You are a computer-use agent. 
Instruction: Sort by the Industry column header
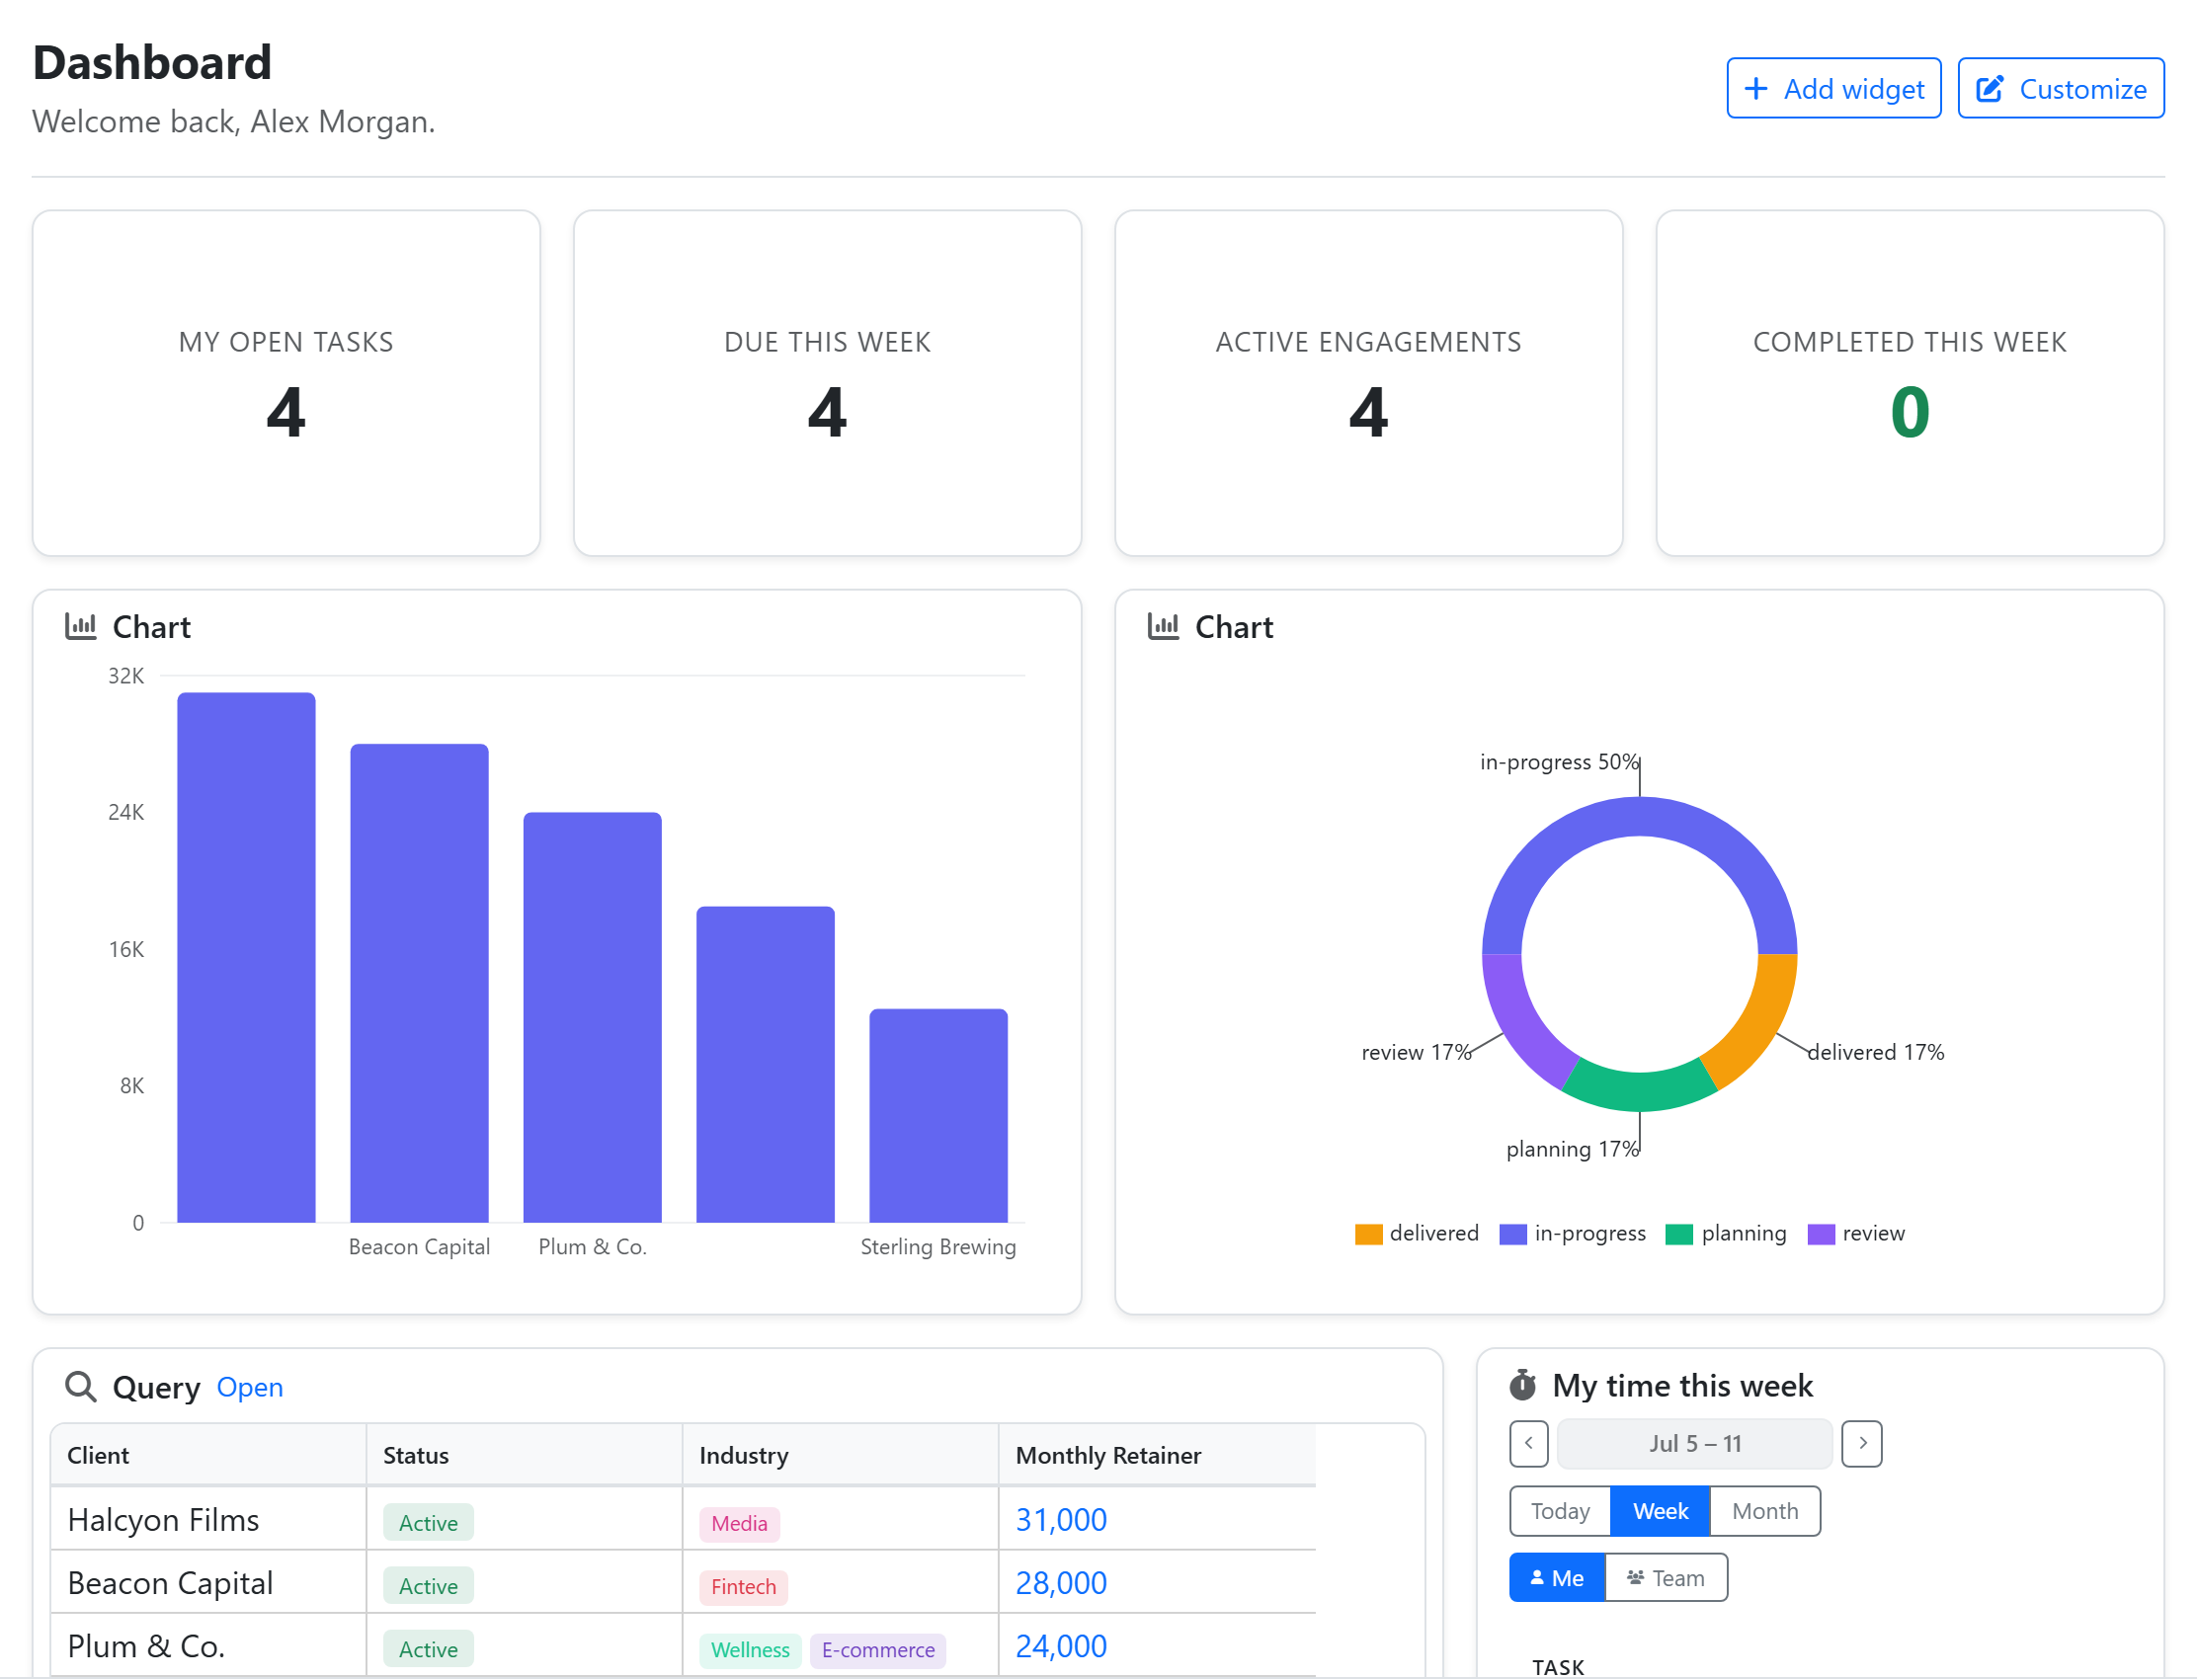(841, 1455)
